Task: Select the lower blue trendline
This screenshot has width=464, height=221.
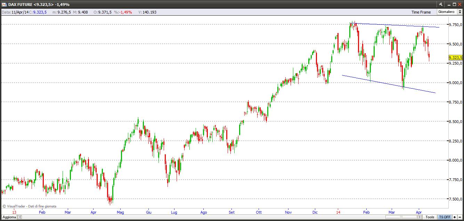Action: (389, 84)
